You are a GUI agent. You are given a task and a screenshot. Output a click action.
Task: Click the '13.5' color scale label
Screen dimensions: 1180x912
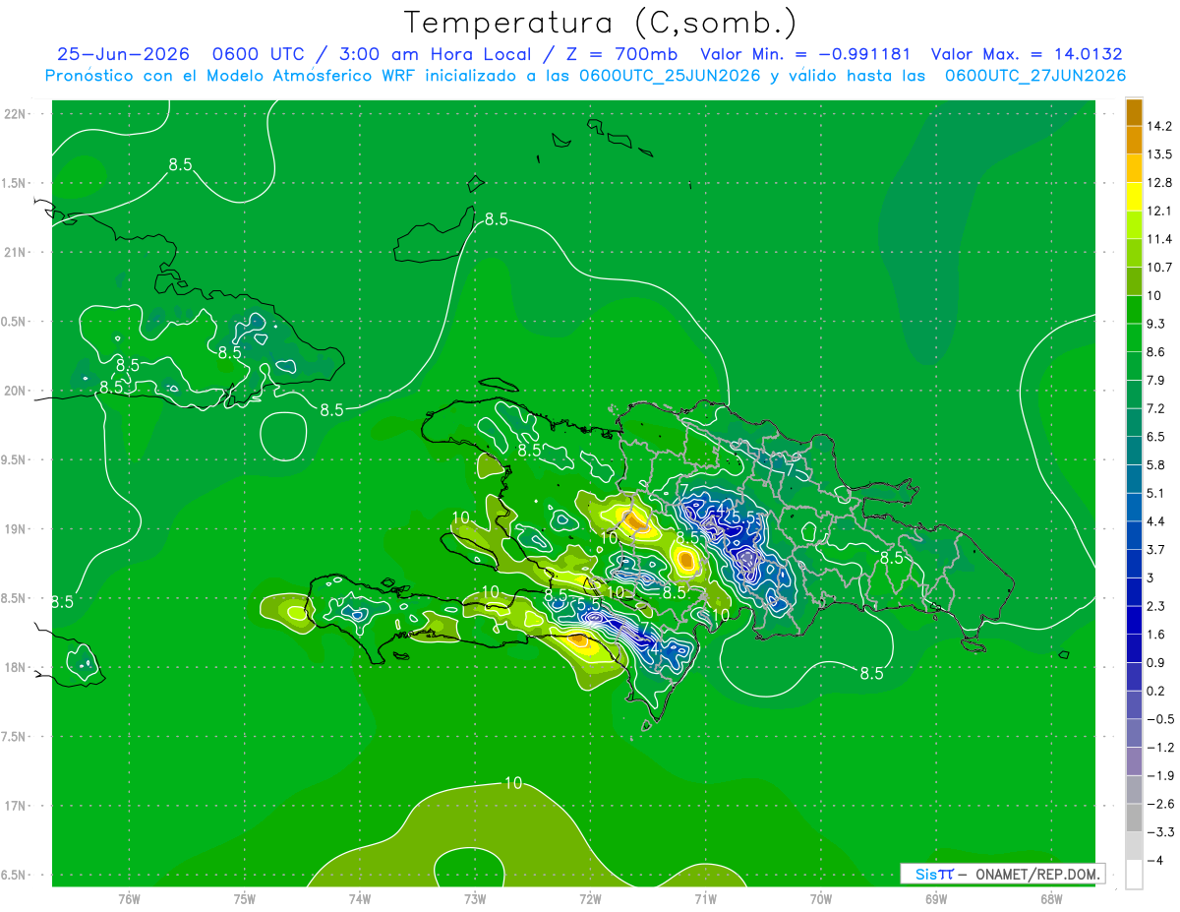coord(1157,154)
